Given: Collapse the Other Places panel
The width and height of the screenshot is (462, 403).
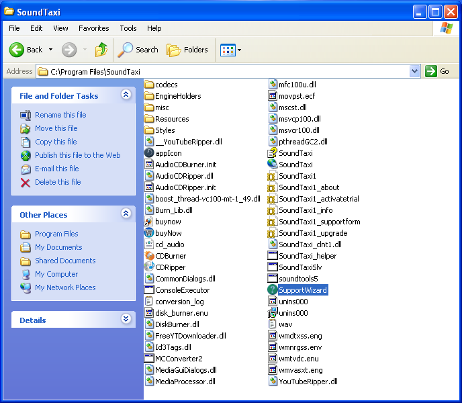Looking at the screenshot, I should [x=126, y=213].
